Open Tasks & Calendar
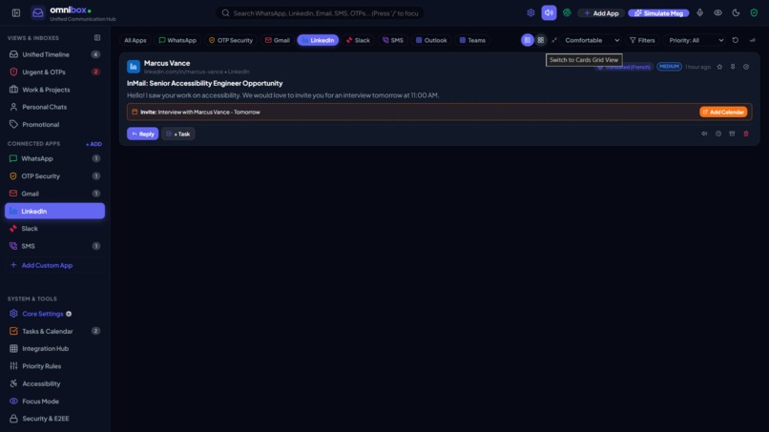 pyautogui.click(x=54, y=332)
